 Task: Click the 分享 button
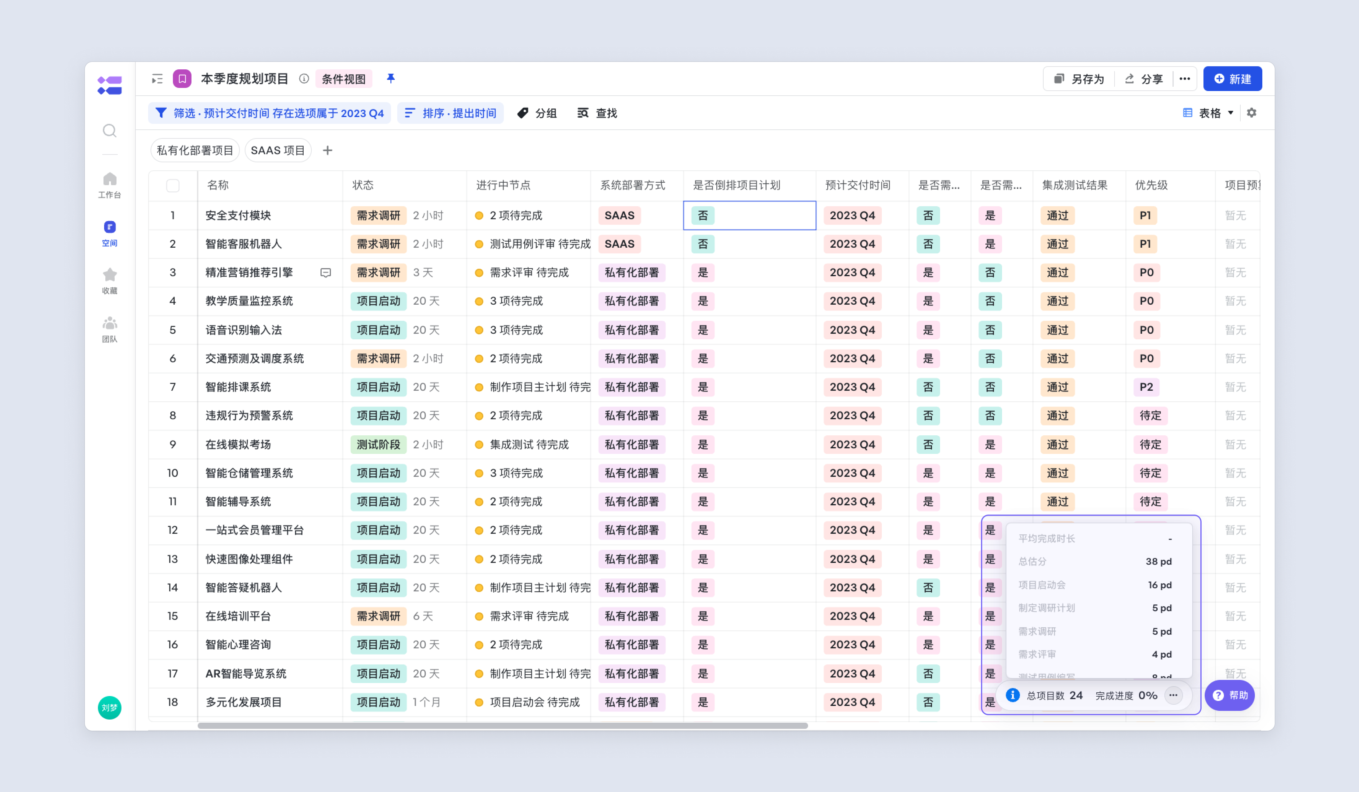click(1144, 79)
